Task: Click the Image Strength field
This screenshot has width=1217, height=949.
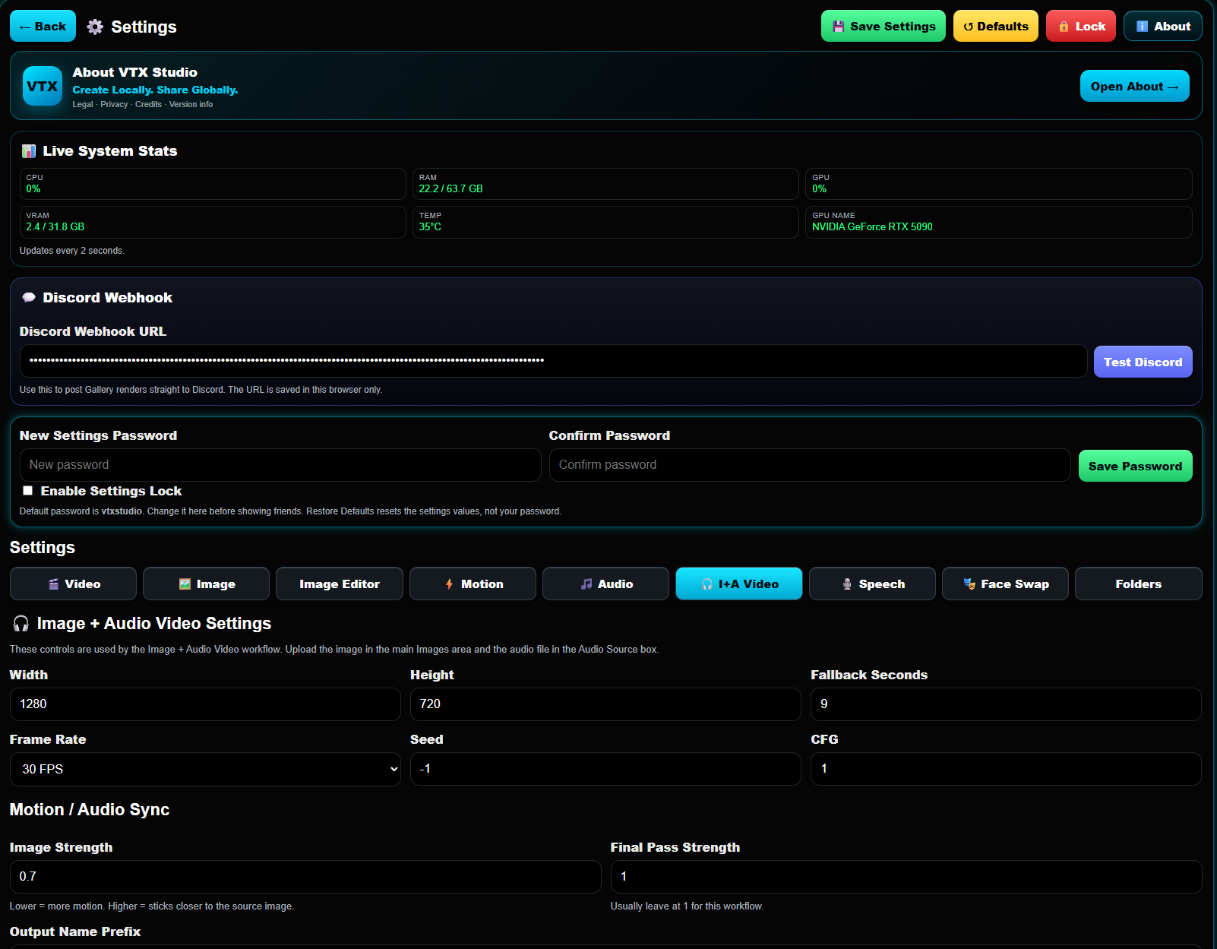Action: pos(305,877)
